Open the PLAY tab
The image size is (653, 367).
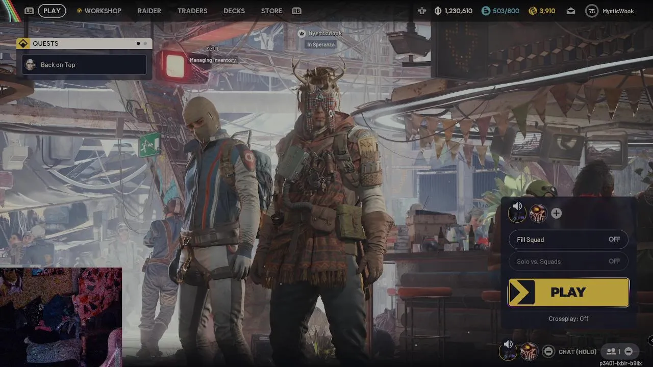pyautogui.click(x=52, y=11)
